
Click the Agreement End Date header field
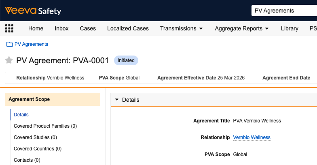point(286,78)
